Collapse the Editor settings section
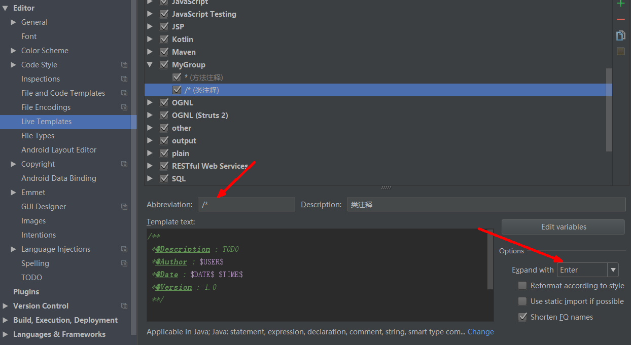The width and height of the screenshot is (631, 345). click(5, 8)
